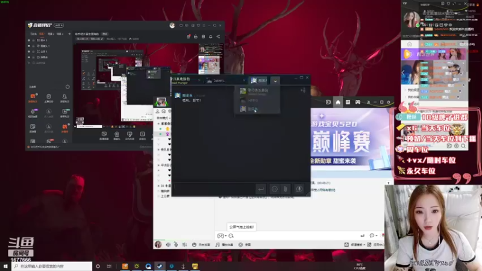Toggle visibility of the fourth source row
The height and width of the screenshot is (271, 482).
pos(29,57)
